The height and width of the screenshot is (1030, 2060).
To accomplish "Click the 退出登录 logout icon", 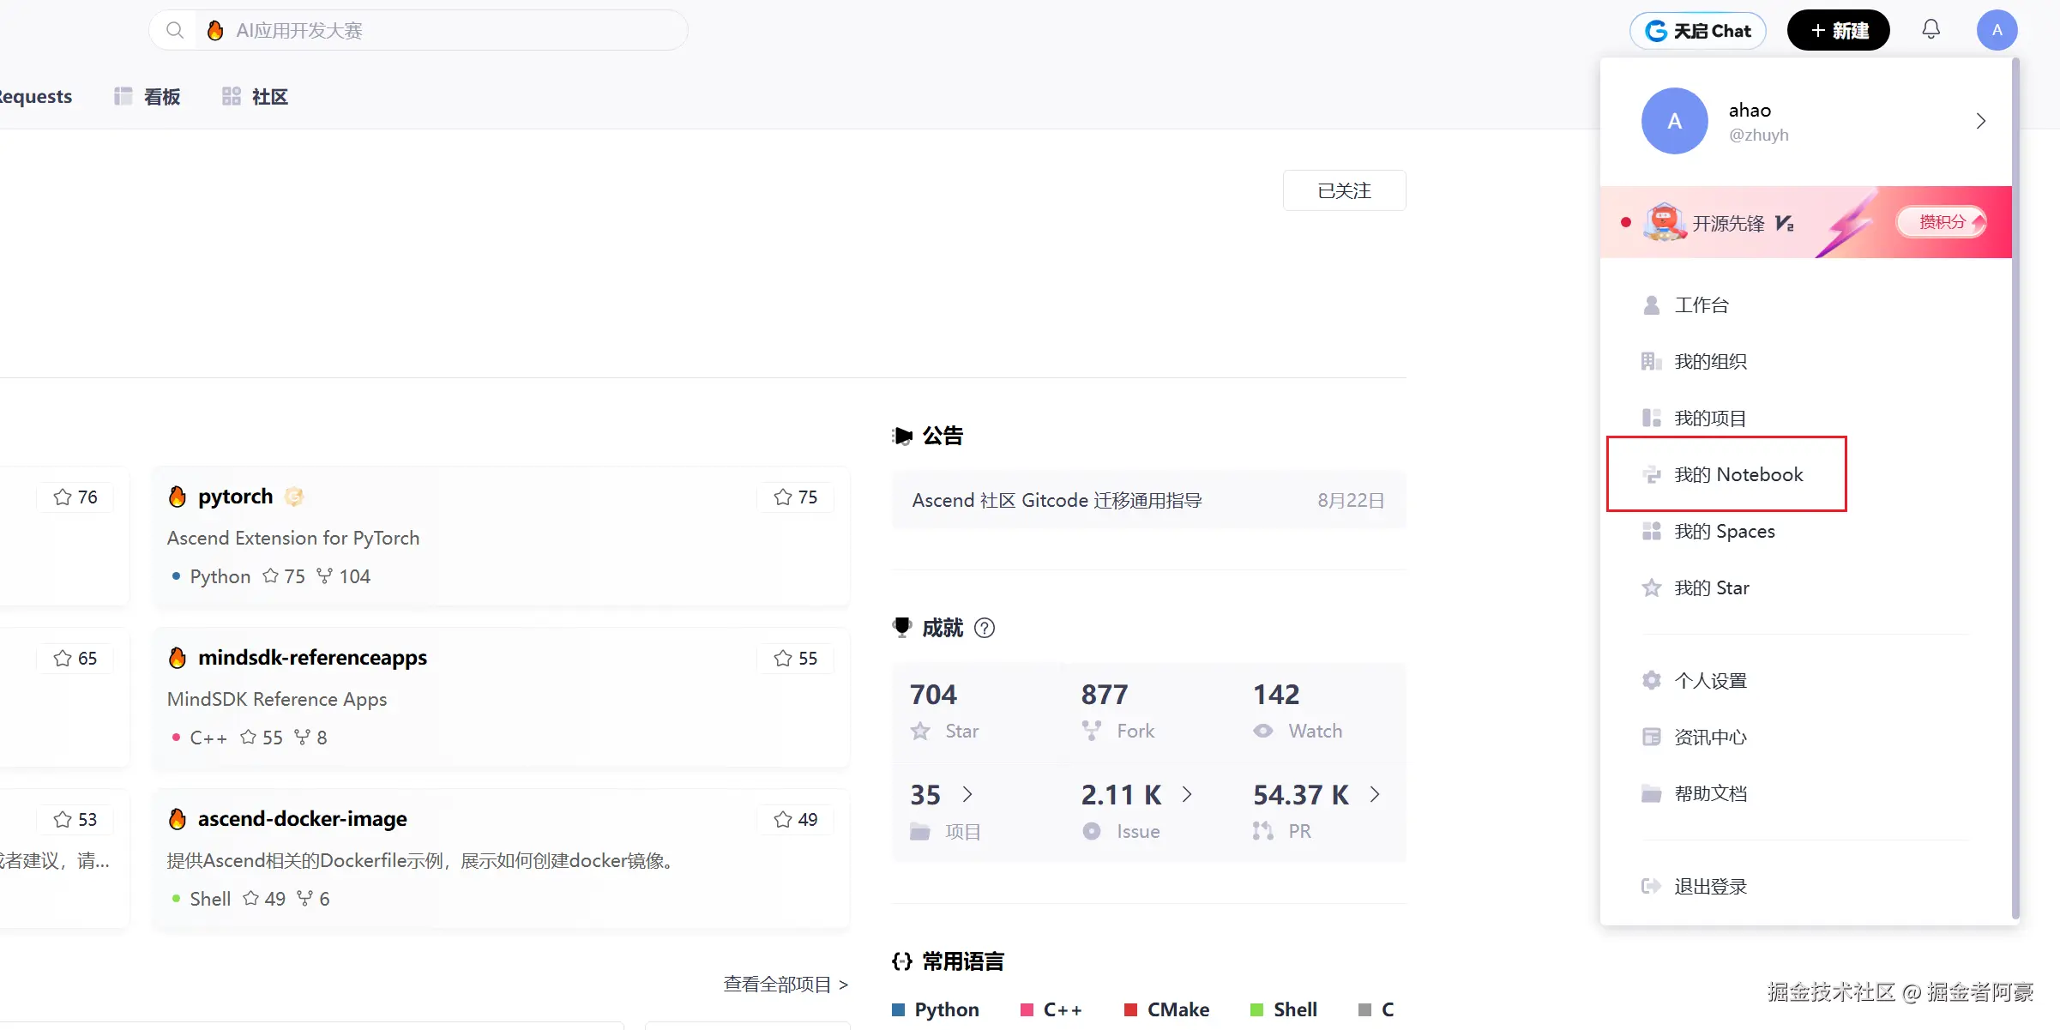I will [1651, 886].
